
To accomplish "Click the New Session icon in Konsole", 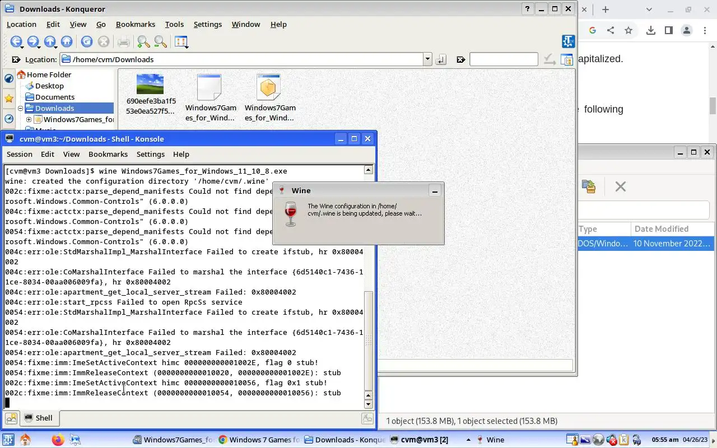I will pyautogui.click(x=11, y=418).
